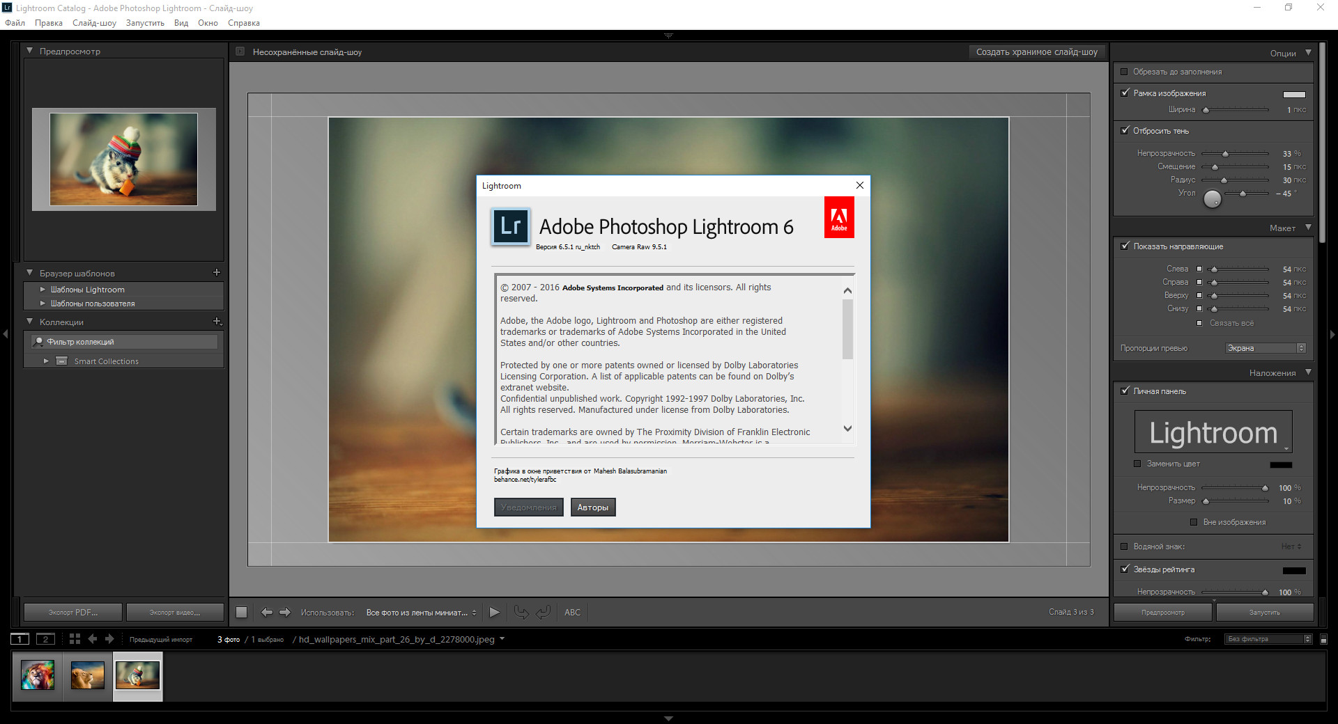Rotate overlay counterclockwise icon
Screen dimensions: 1338x724
521,613
